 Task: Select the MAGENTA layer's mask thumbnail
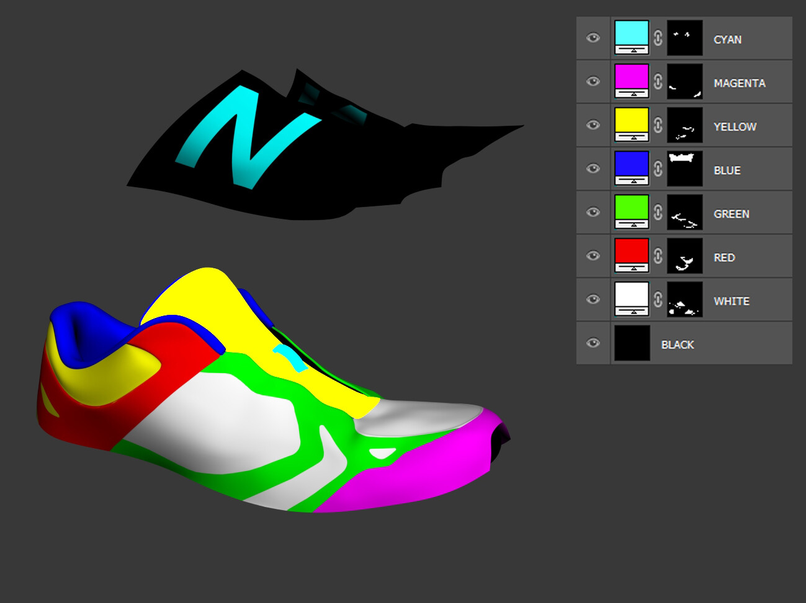(685, 81)
